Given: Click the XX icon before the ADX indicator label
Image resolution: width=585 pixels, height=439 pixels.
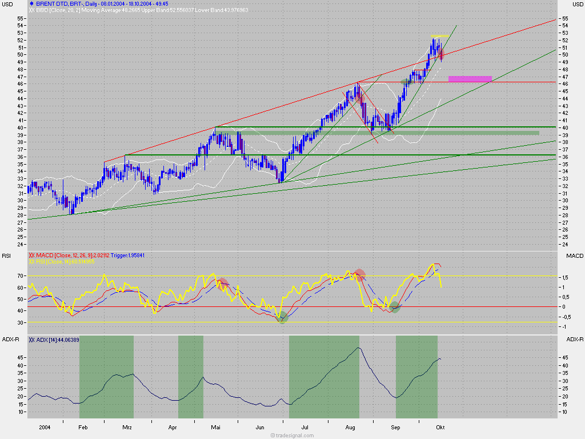Looking at the screenshot, I should click(x=32, y=340).
